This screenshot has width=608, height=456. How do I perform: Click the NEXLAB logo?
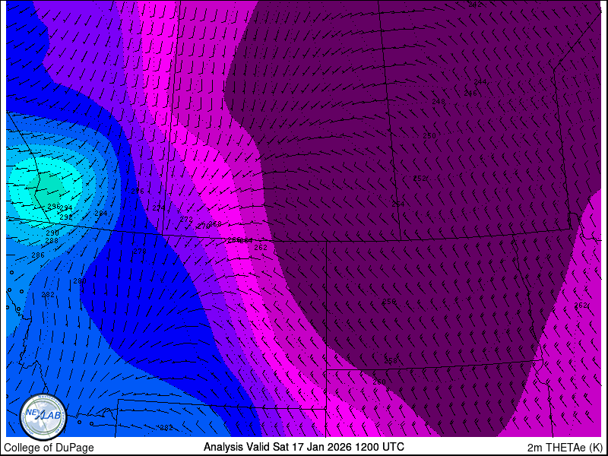point(43,417)
